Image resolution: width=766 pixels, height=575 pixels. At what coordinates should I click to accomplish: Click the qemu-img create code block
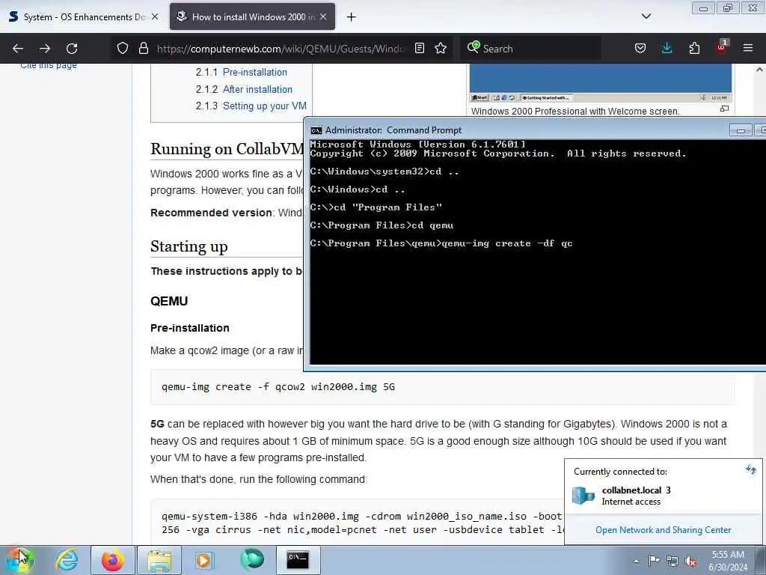pyautogui.click(x=442, y=387)
